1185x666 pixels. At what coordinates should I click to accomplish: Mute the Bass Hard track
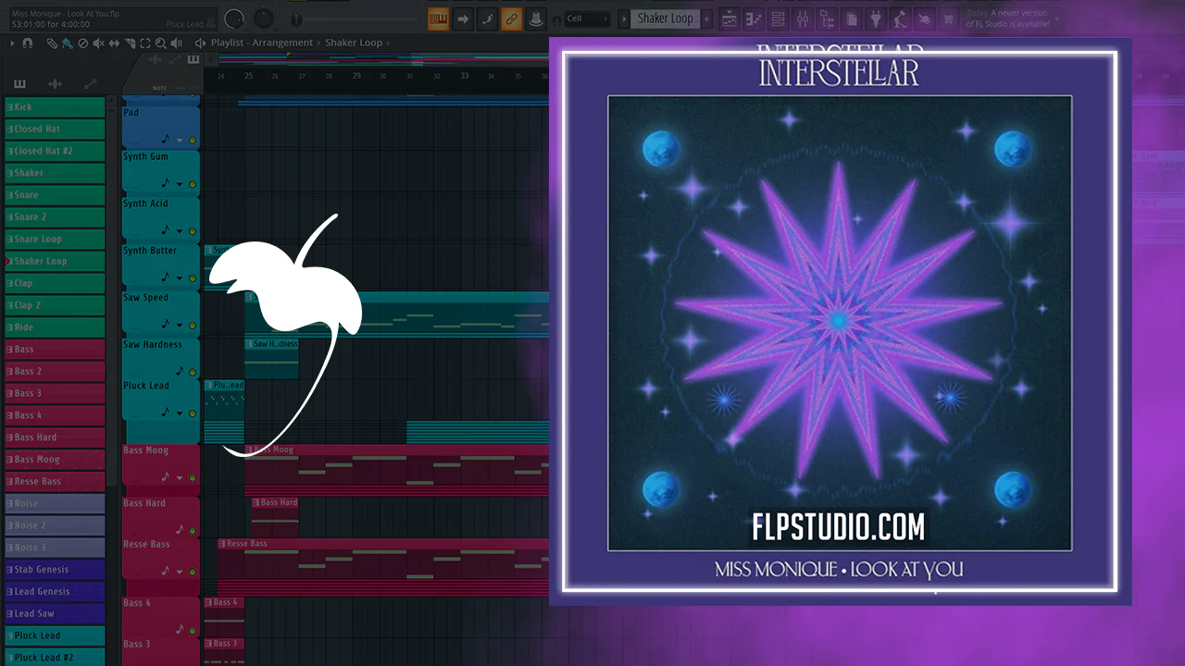click(x=193, y=531)
